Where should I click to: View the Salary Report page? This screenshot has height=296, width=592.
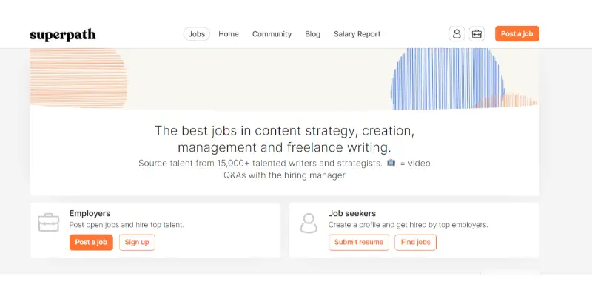[357, 34]
